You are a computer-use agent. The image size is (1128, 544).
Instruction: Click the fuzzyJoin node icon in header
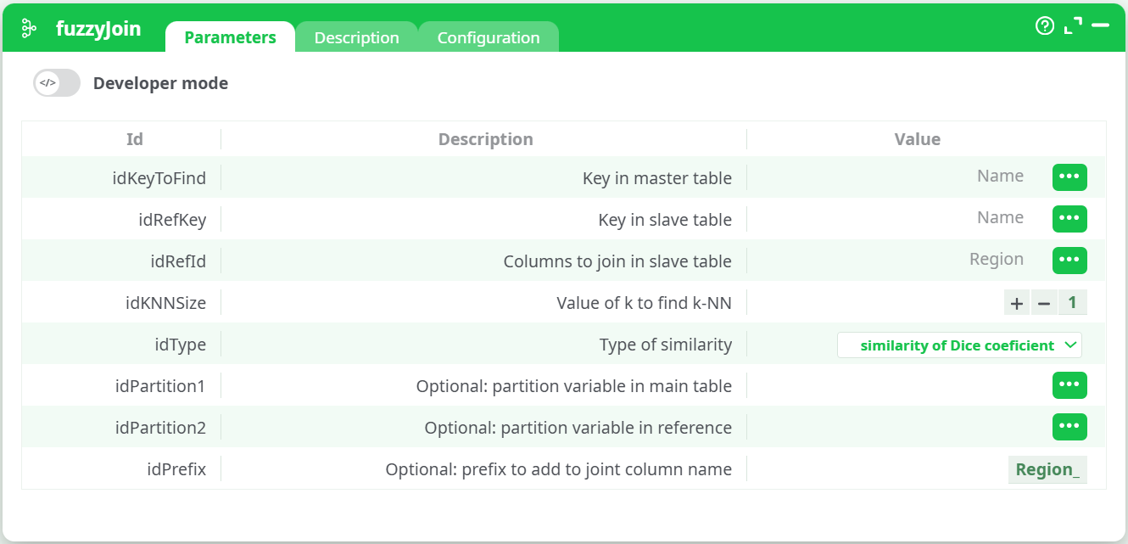coord(29,28)
